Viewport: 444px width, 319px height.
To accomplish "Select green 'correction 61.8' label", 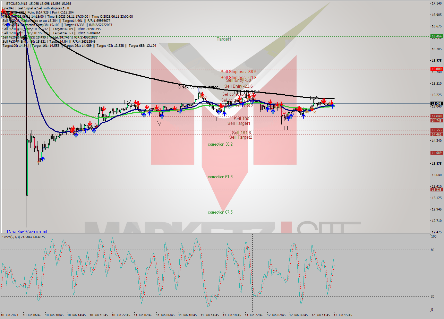I will pyautogui.click(x=220, y=177).
